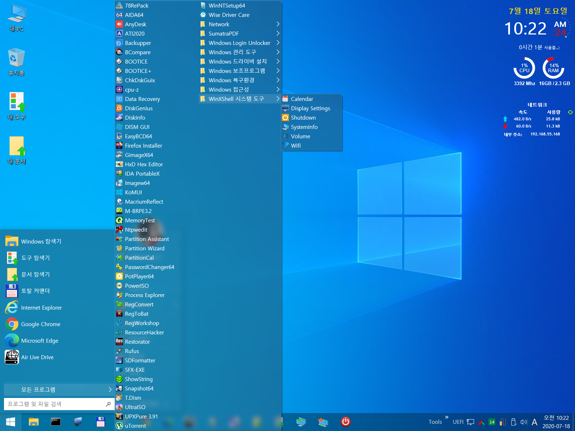
Task: Click the red power button on taskbar
Action: coord(345,422)
